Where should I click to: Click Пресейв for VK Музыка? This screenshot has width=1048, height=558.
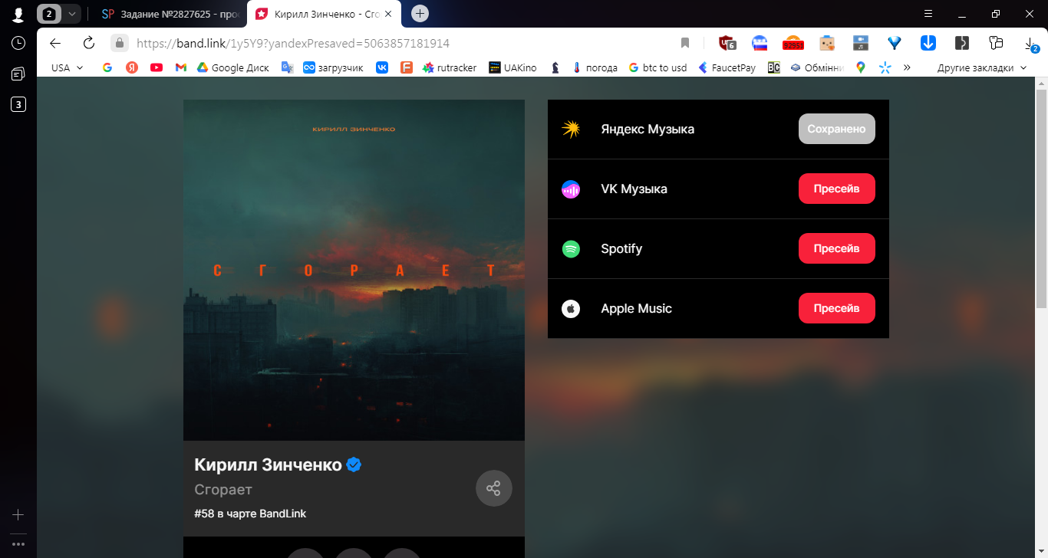[837, 189]
